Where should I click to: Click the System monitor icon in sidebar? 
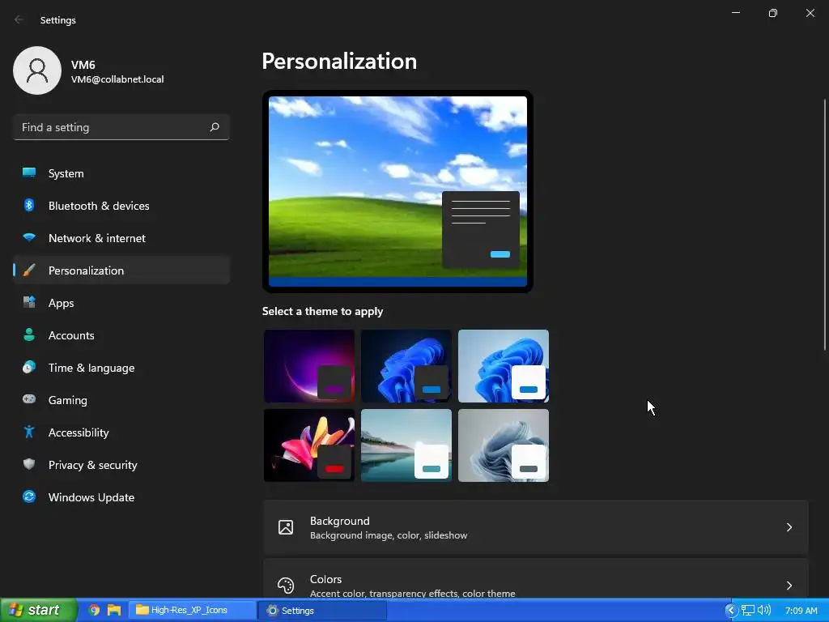click(x=29, y=173)
